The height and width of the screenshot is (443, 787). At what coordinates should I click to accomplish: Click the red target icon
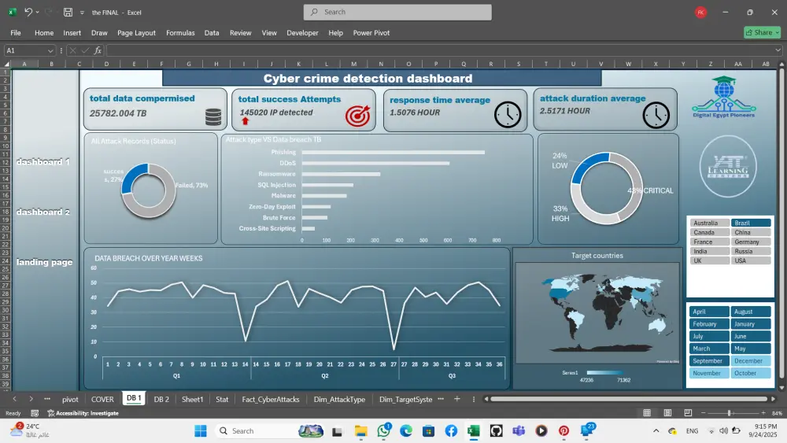pyautogui.click(x=357, y=116)
